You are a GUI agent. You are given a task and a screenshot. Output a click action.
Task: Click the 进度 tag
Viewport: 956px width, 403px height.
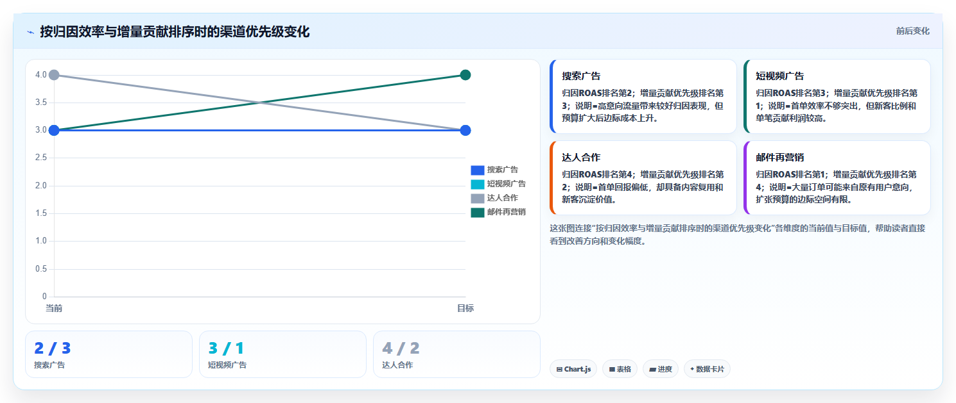pos(661,369)
